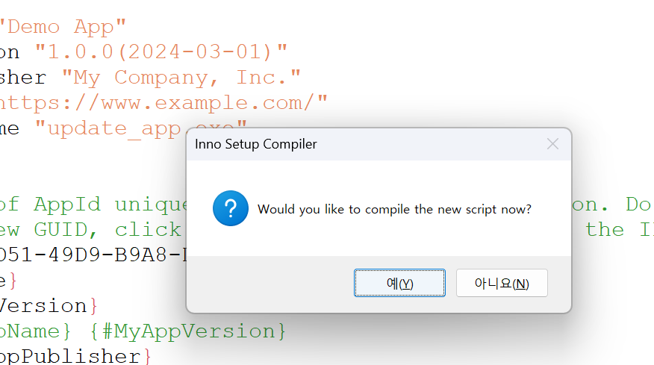Click the green "Do" word at right edge
The height and width of the screenshot is (365, 654).
[639, 205]
